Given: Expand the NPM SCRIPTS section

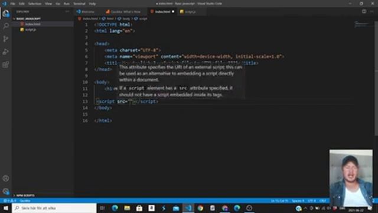Looking at the screenshot, I should (24, 195).
